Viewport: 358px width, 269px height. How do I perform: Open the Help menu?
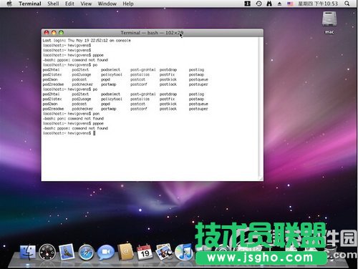128,4
